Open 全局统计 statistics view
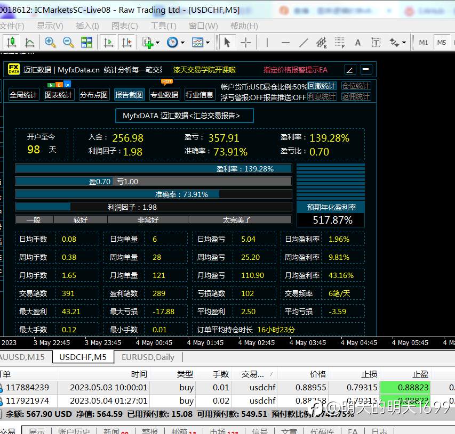455x434 pixels. coord(23,95)
